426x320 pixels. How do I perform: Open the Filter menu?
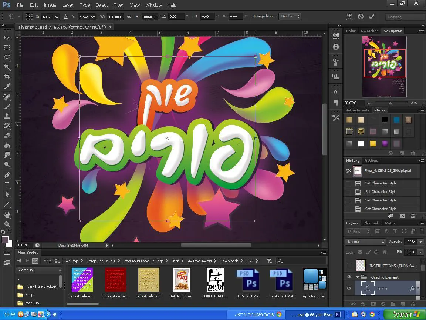(x=118, y=5)
